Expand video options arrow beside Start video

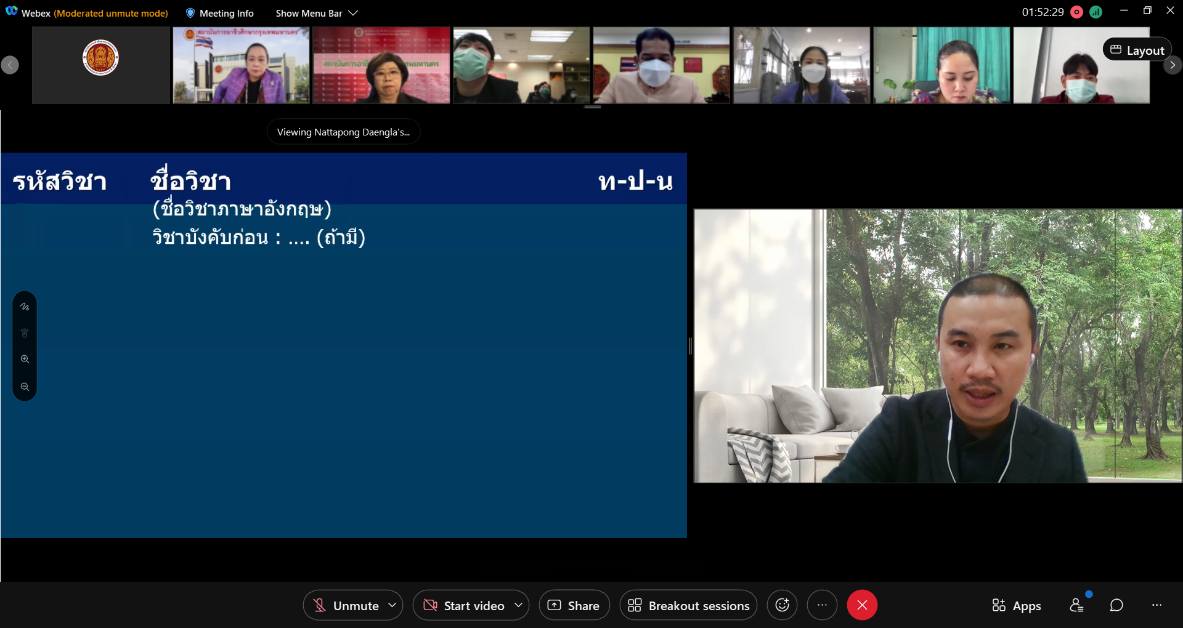[519, 605]
